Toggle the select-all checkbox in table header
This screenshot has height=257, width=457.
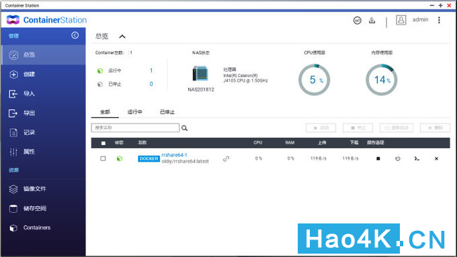click(x=103, y=143)
